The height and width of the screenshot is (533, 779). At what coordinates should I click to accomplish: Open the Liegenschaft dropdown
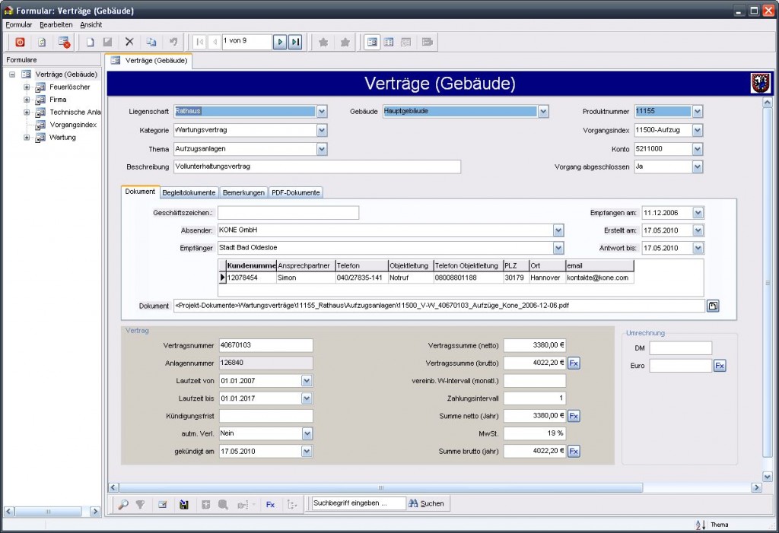click(x=322, y=112)
